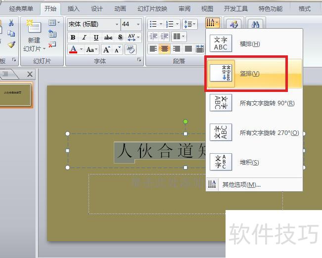Toggle Underline formatting
Screen dimensions: 322x258
click(x=96, y=38)
